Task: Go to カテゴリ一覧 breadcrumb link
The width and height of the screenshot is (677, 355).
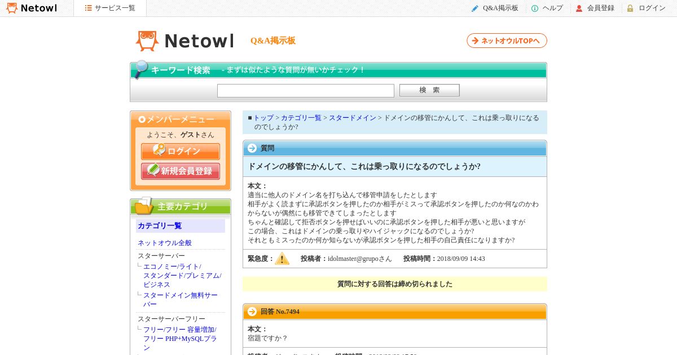Action: point(301,118)
